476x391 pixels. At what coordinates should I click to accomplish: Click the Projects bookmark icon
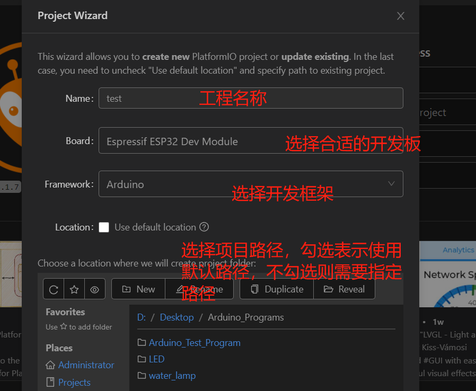tap(50, 382)
